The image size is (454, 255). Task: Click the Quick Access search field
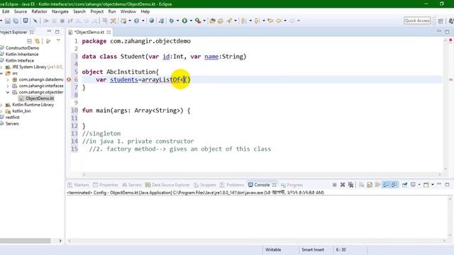click(x=417, y=21)
